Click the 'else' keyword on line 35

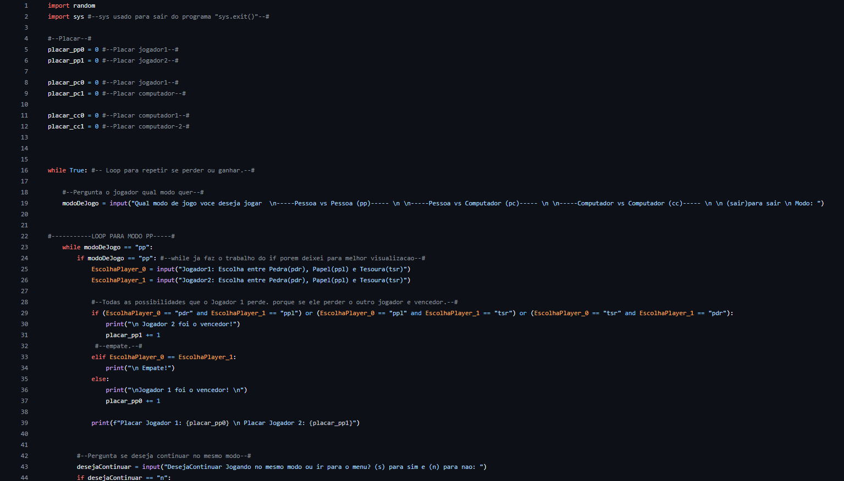click(x=99, y=379)
